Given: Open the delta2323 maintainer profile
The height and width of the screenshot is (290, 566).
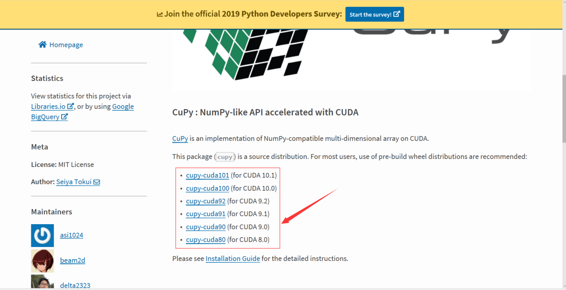Looking at the screenshot, I should click(75, 285).
